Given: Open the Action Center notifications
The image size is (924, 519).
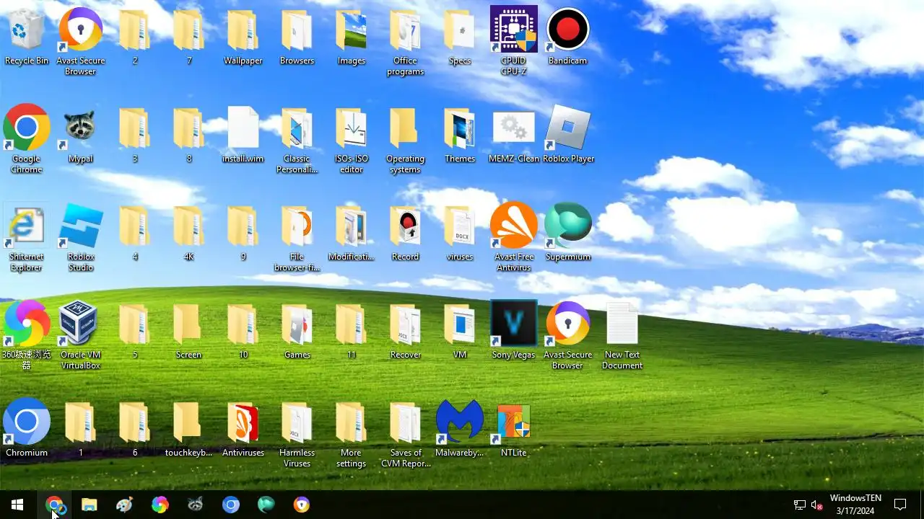Looking at the screenshot, I should 900,505.
